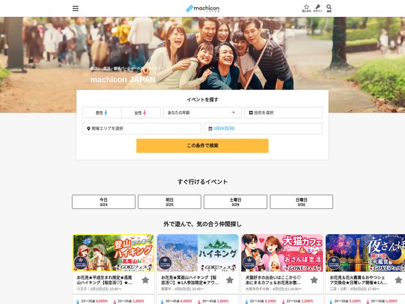Open 犬猫好きの出会いはここから event title
The width and height of the screenshot is (405, 304).
(x=273, y=280)
